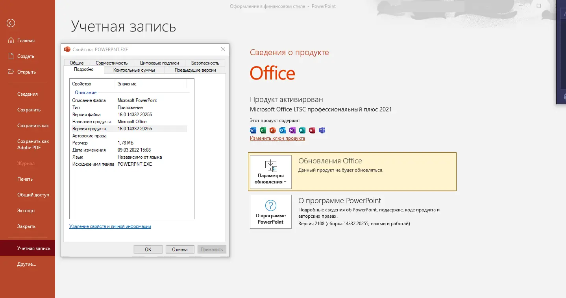The height and width of the screenshot is (298, 566).
Task: Expand the 'Параметры обновления' dropdown
Action: pos(270,172)
